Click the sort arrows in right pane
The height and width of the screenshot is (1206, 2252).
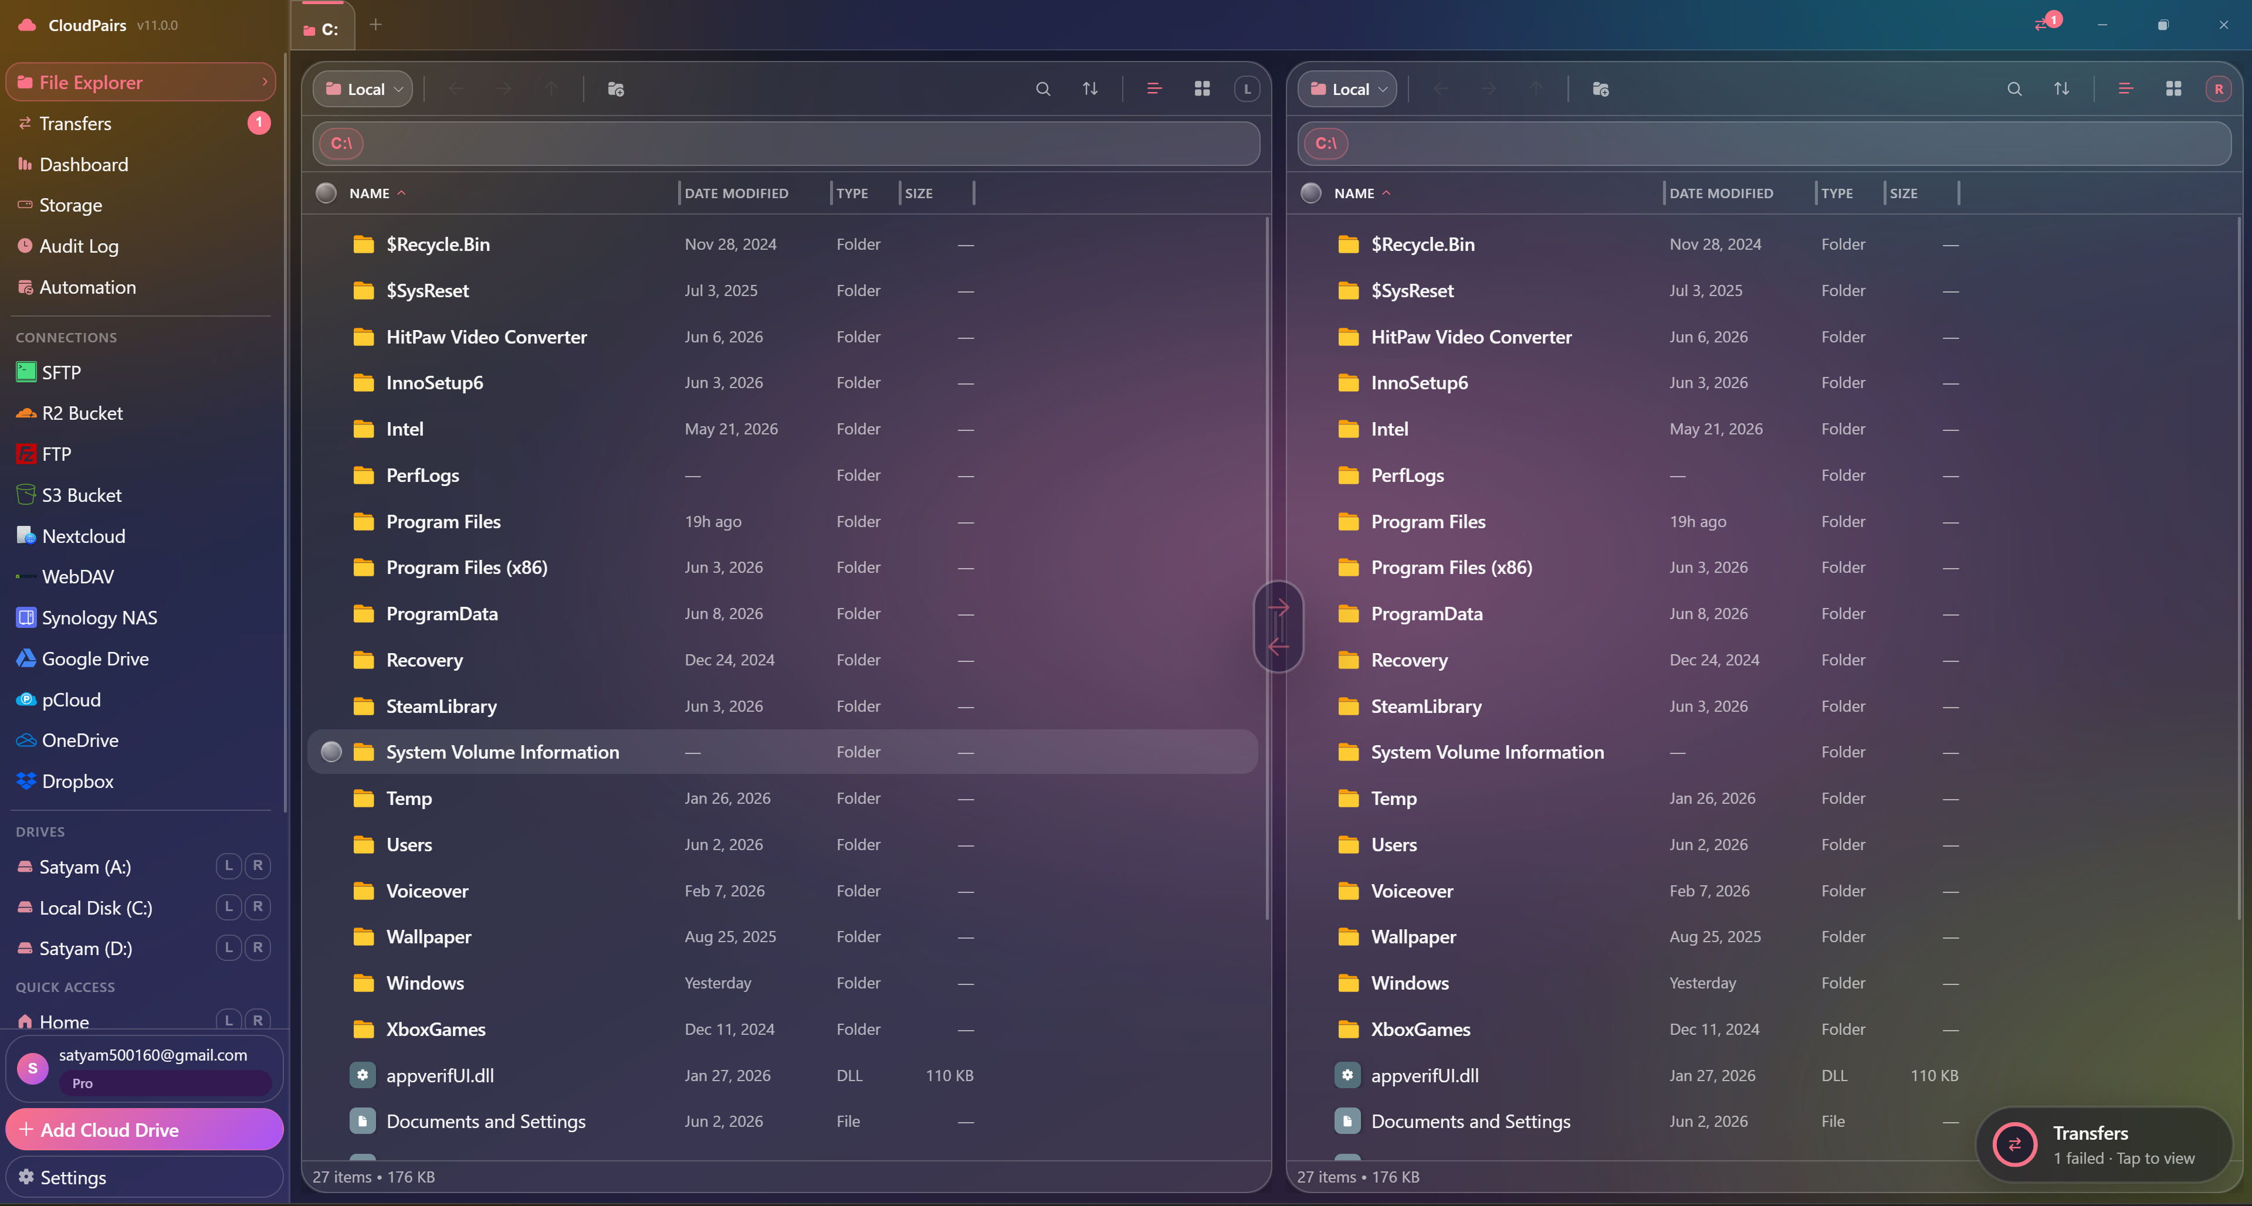tap(2061, 89)
